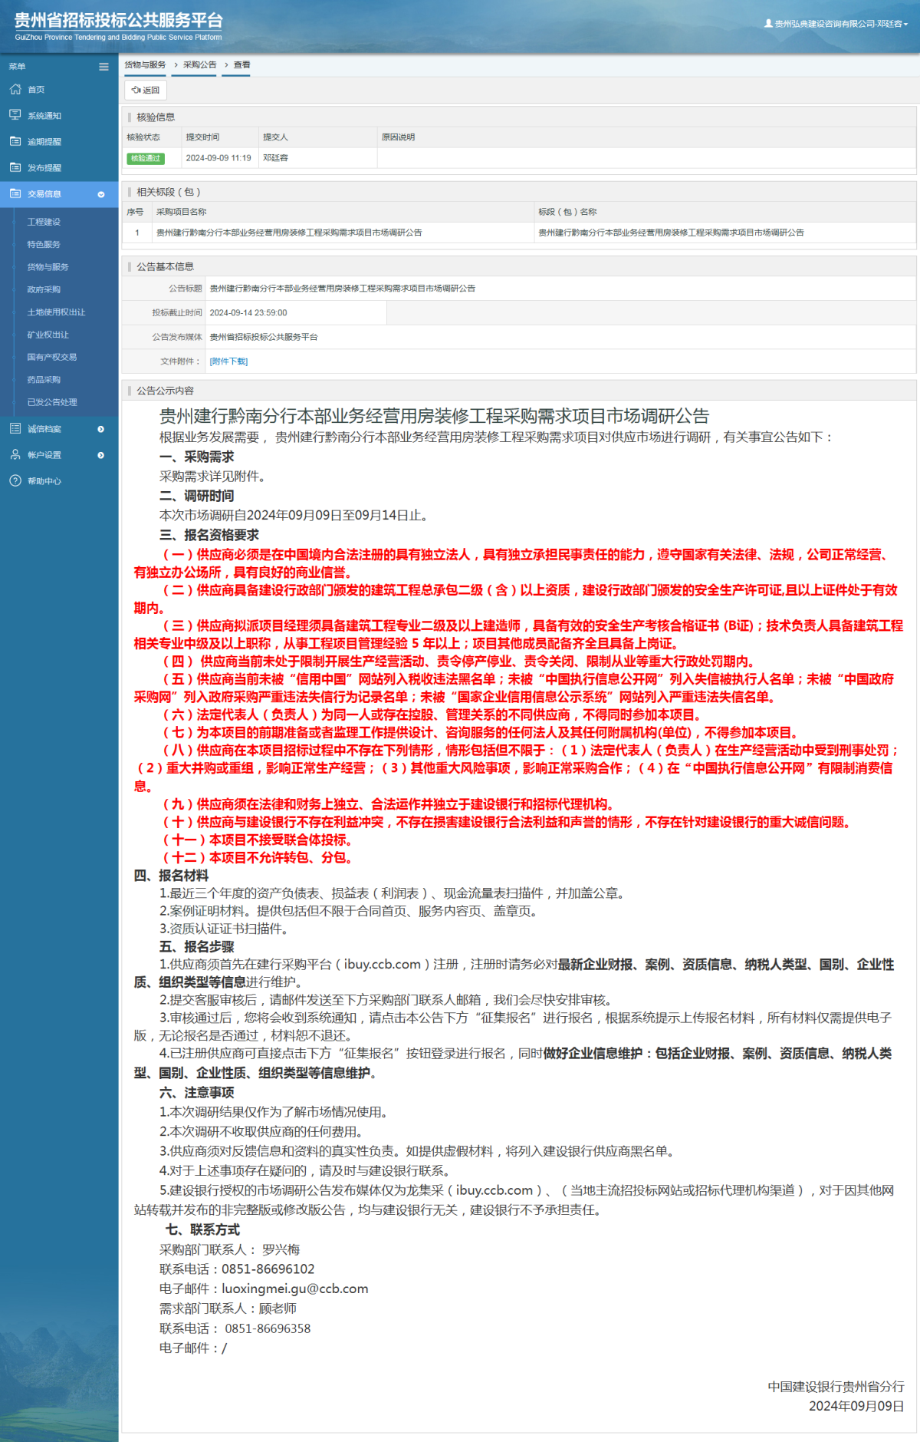Click the user avatar icon in header

[768, 24]
